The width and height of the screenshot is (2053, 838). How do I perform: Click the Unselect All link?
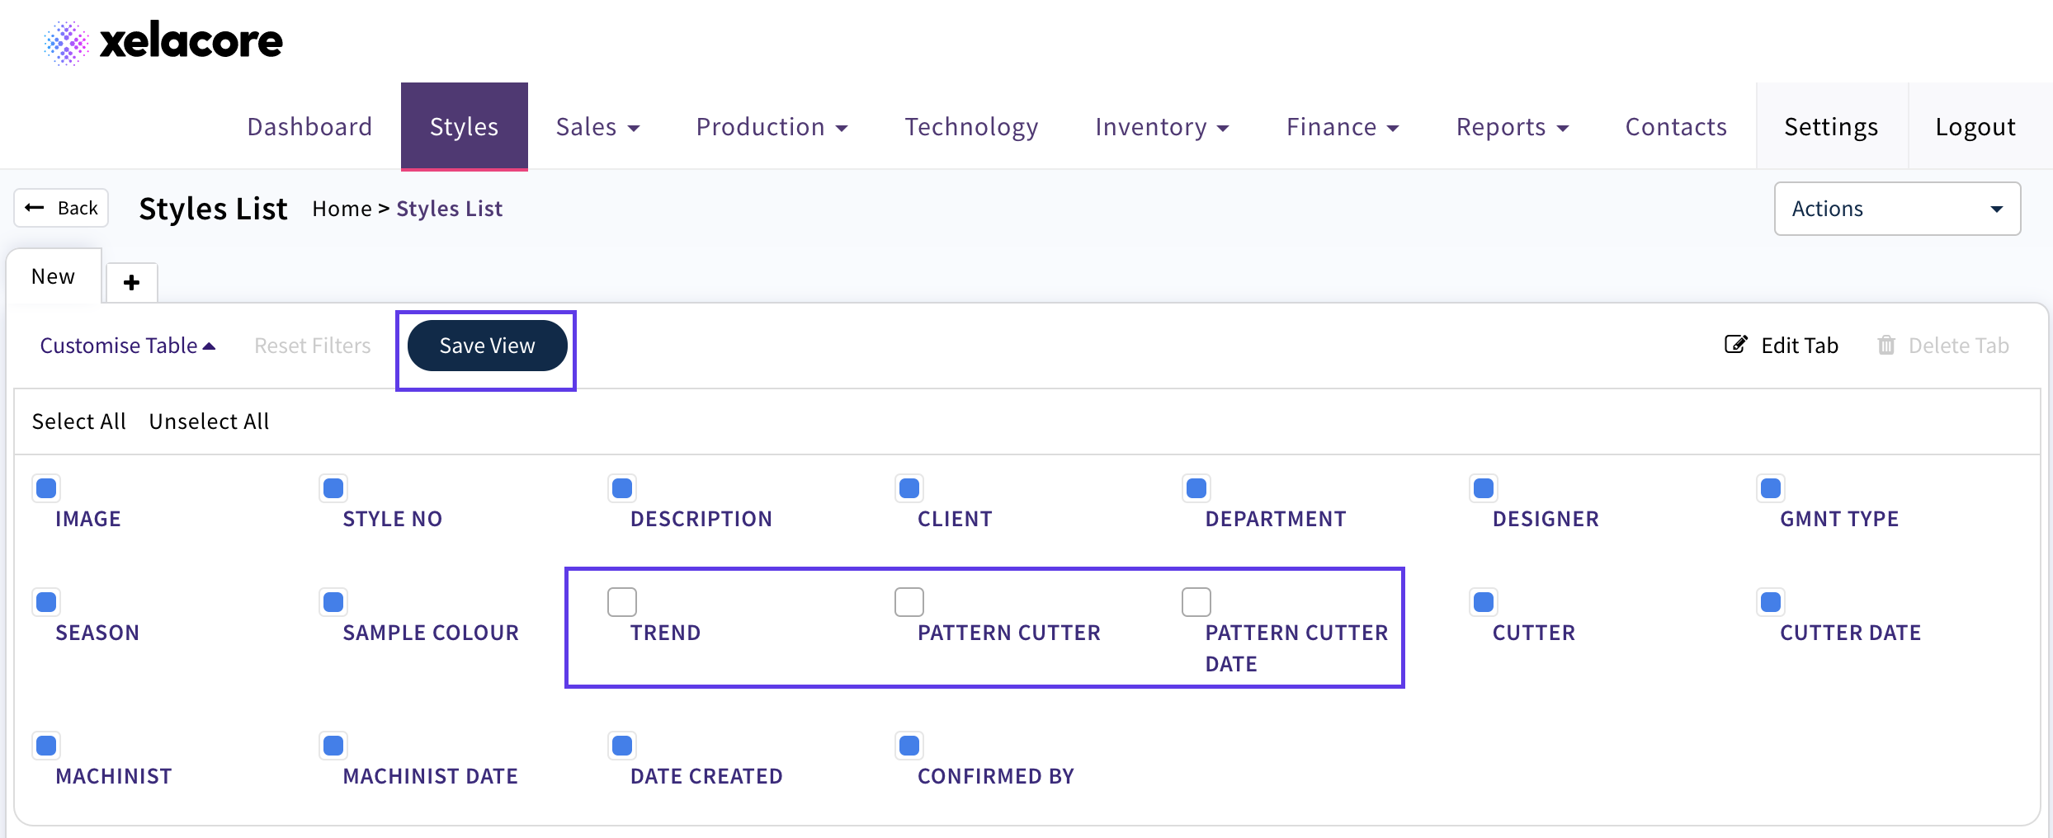(x=209, y=421)
